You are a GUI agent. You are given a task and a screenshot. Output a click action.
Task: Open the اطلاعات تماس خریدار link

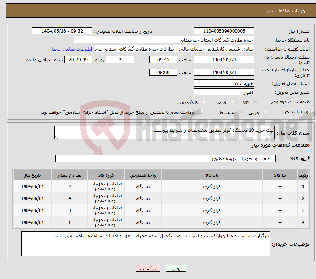pyautogui.click(x=71, y=49)
